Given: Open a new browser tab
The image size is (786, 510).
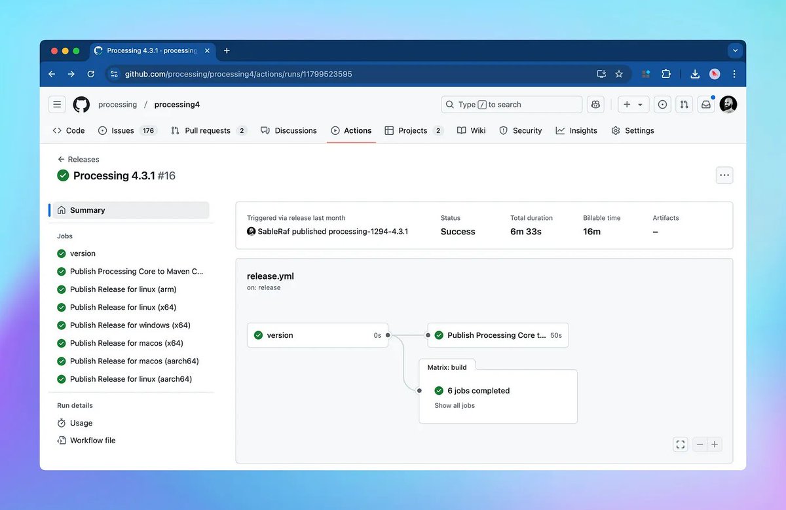Looking at the screenshot, I should [227, 50].
